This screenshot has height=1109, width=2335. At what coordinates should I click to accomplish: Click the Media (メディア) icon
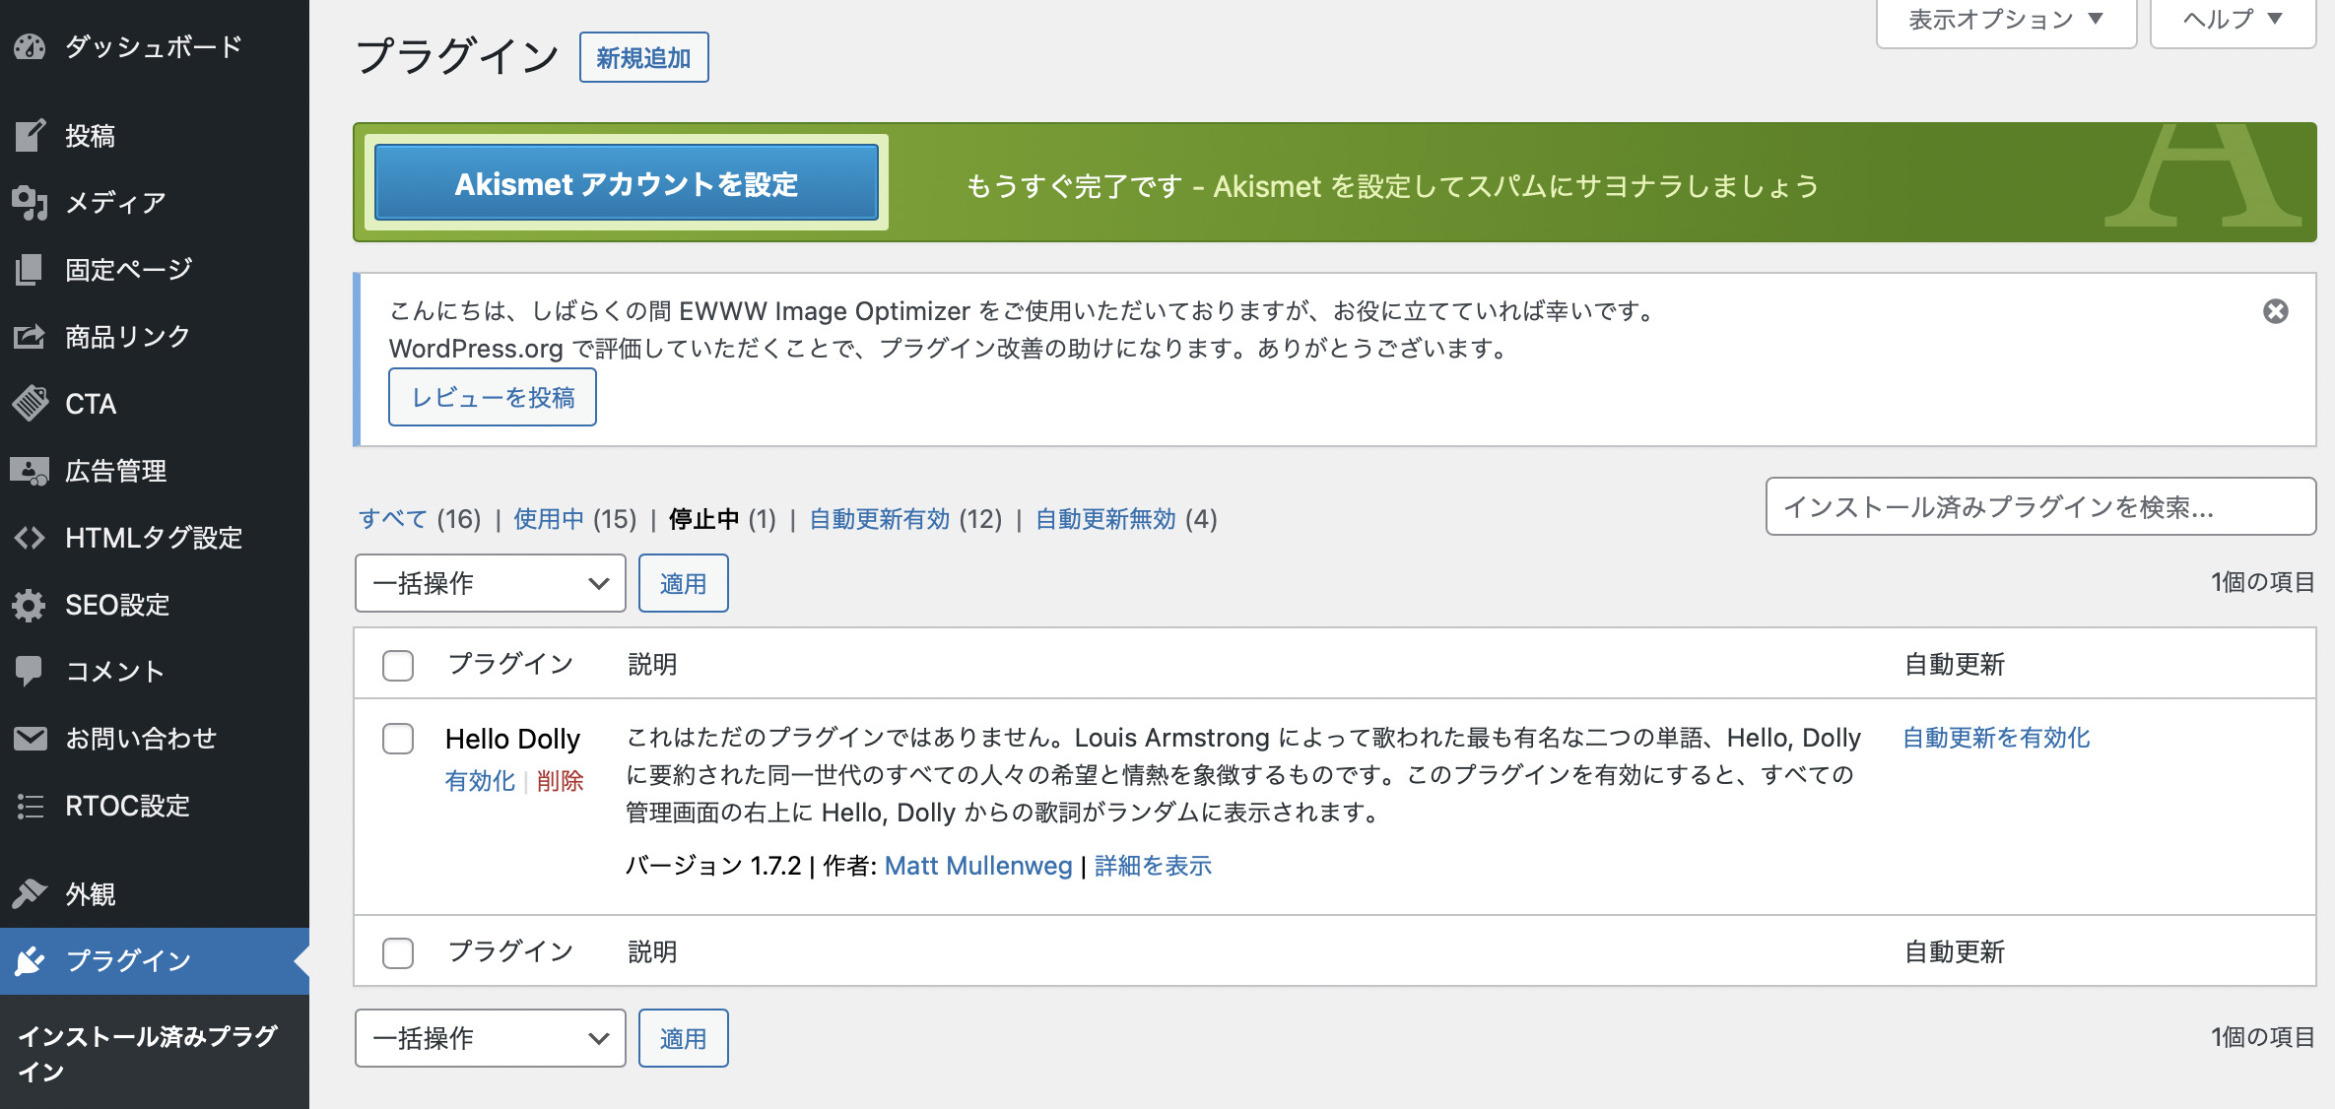coord(30,203)
